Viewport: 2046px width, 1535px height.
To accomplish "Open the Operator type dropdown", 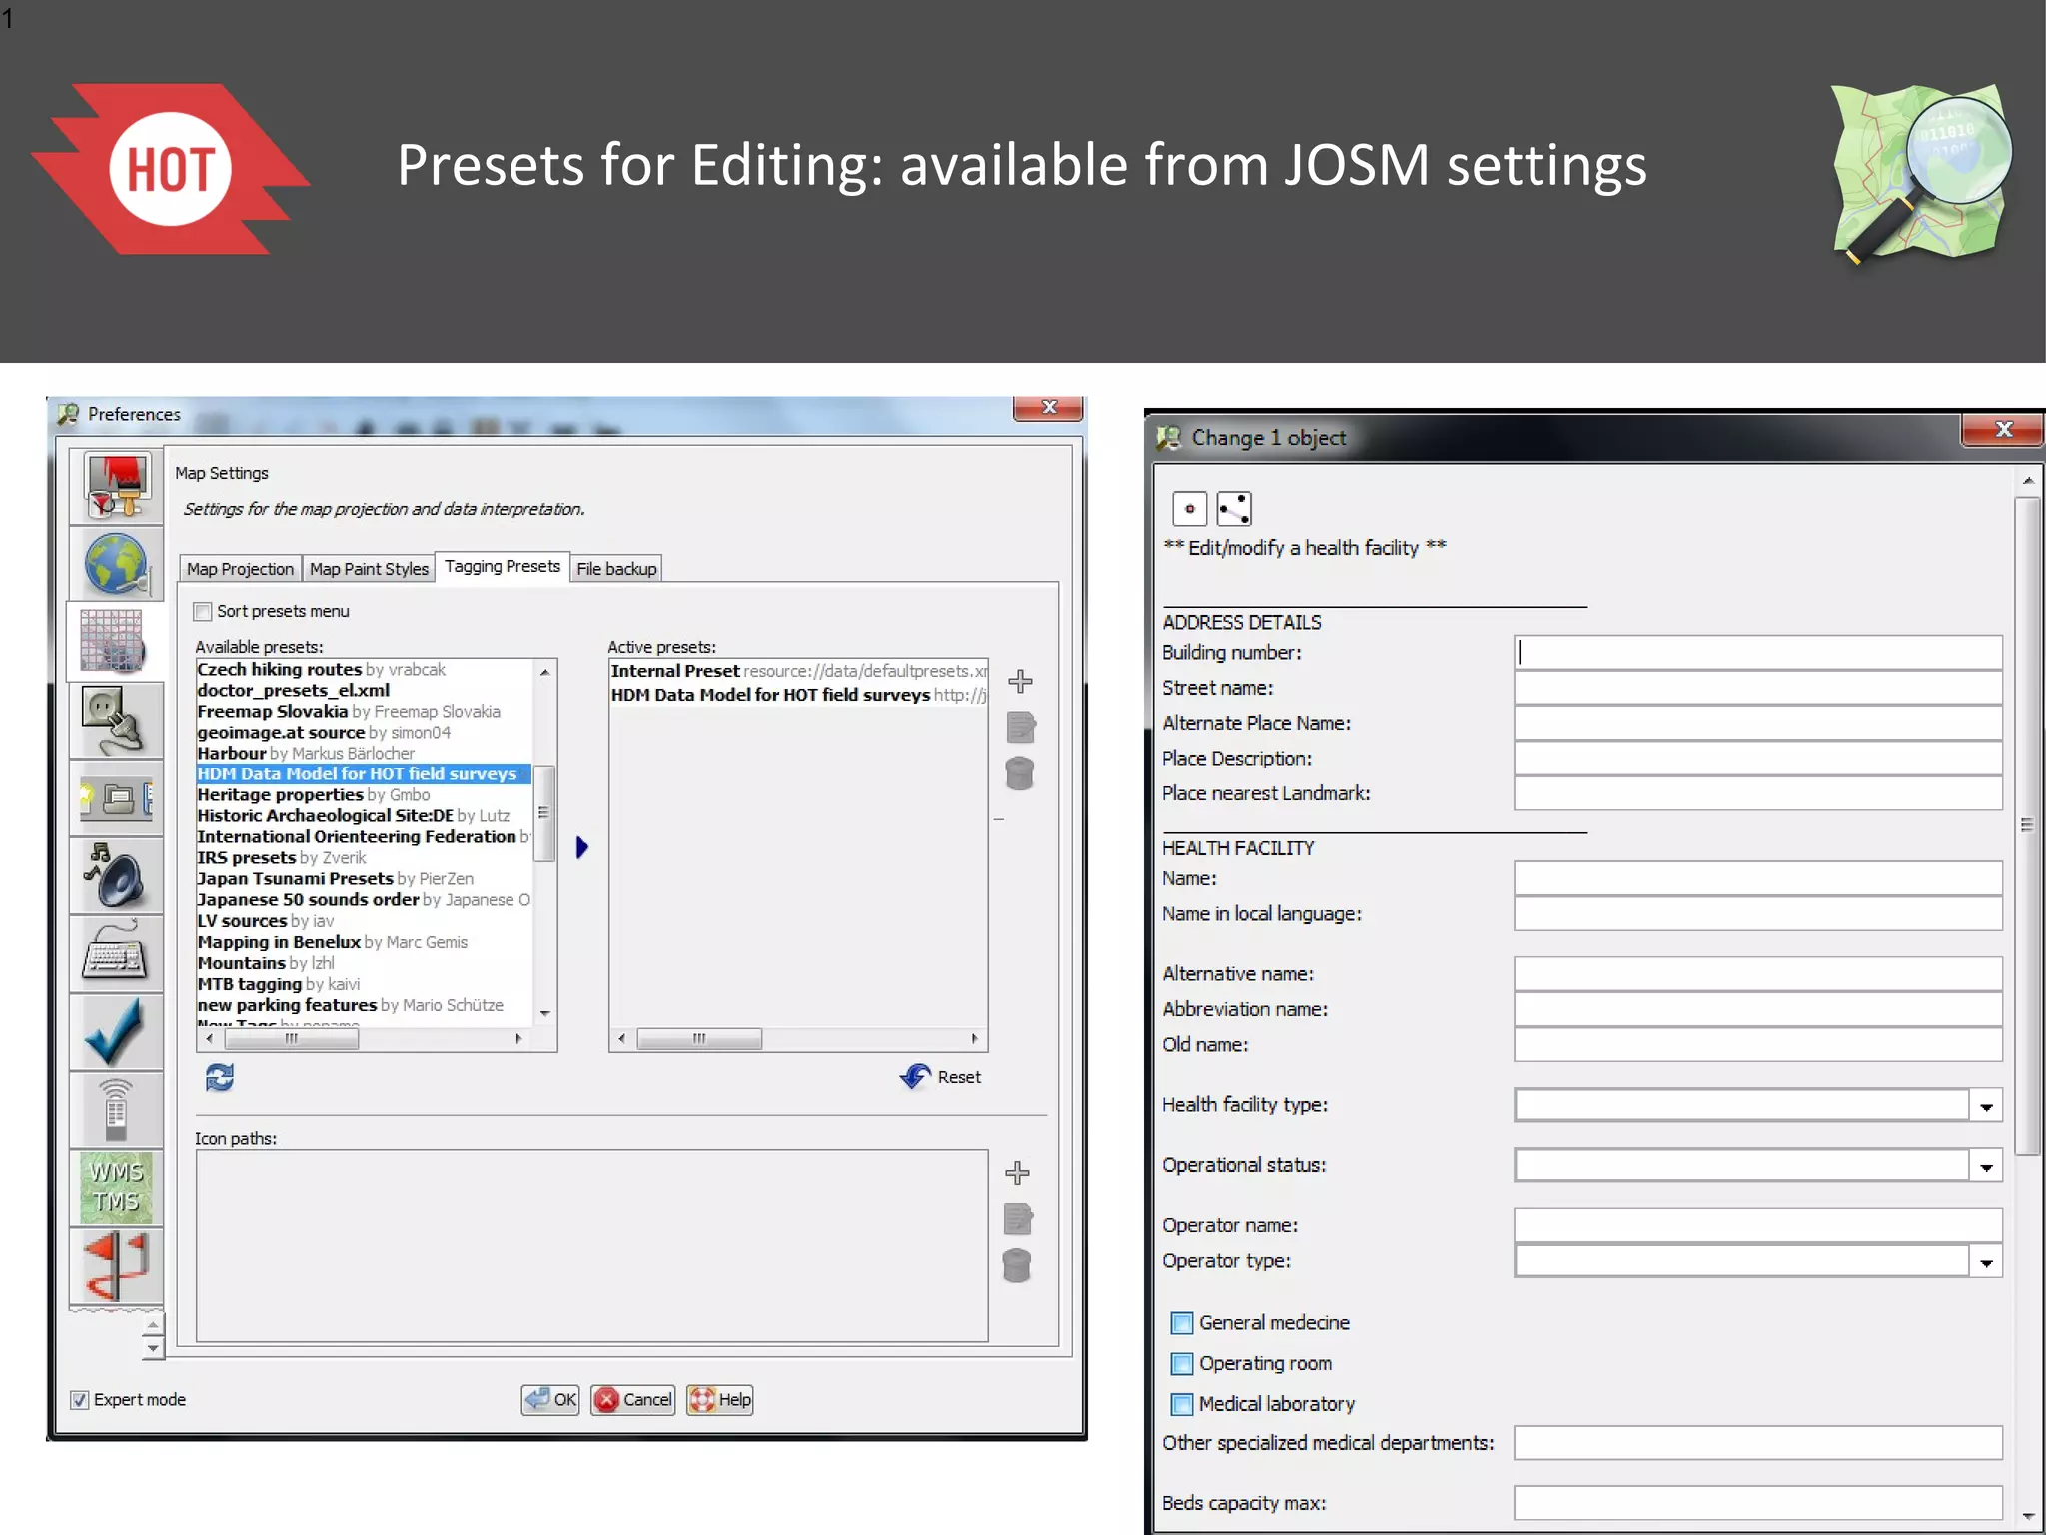I will 1986,1262.
